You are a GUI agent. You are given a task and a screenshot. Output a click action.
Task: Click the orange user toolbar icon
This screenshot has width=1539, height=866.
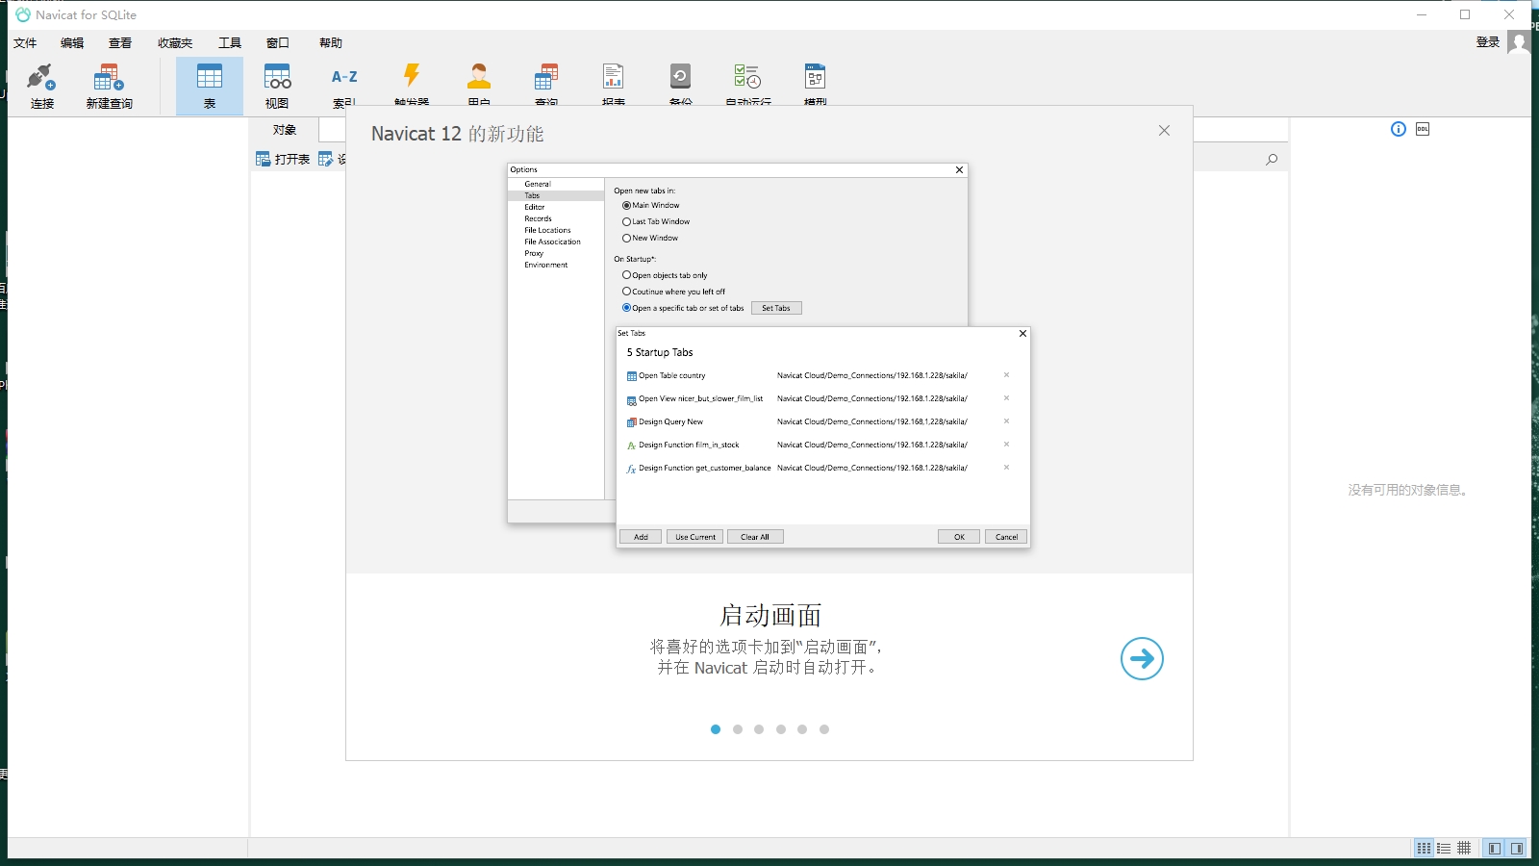point(479,76)
